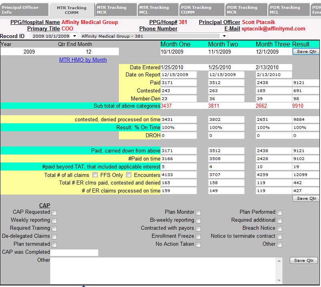Enable the Required Training checkbox

(x=54, y=229)
